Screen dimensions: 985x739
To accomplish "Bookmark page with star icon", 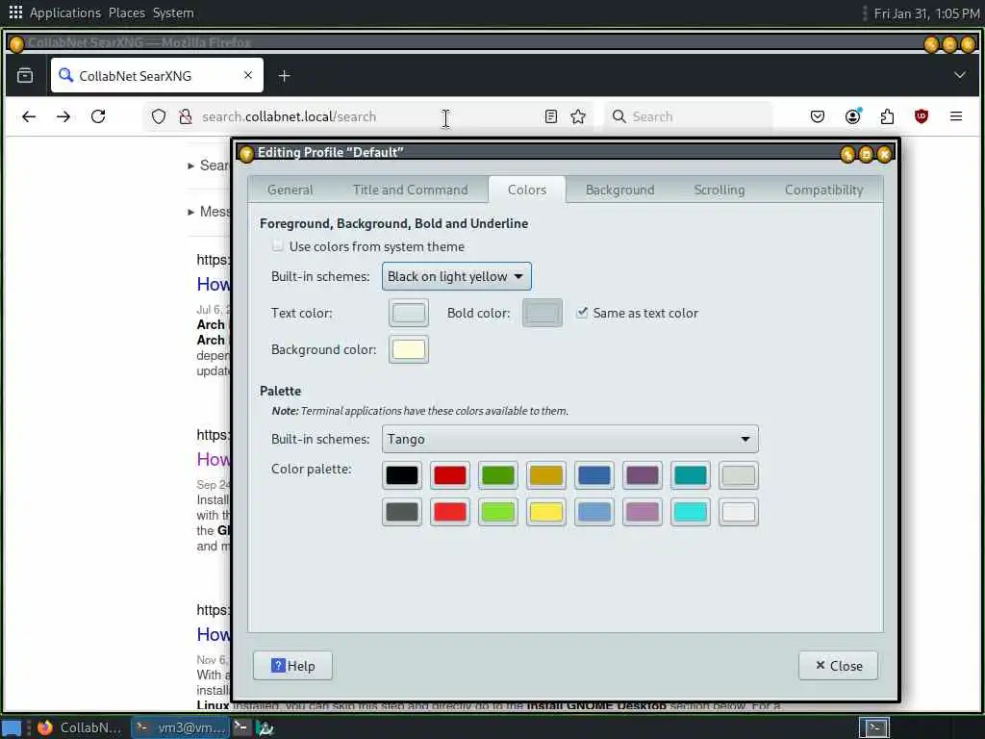I will 578,116.
